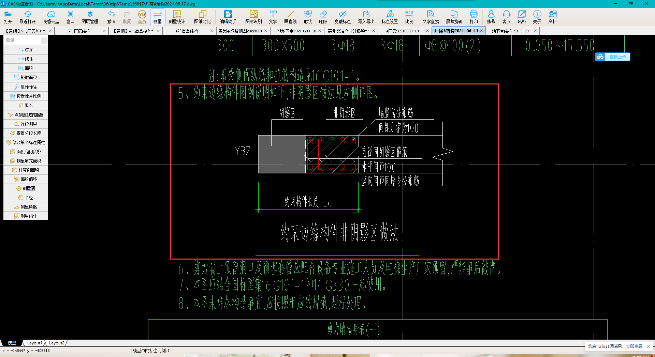Open the VIP 会员 page
The width and height of the screenshot is (655, 357).
[x=142, y=17]
